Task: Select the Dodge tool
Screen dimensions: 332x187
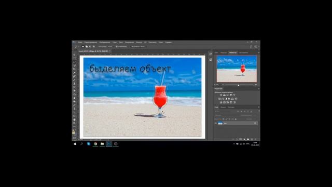Action: click(x=74, y=101)
